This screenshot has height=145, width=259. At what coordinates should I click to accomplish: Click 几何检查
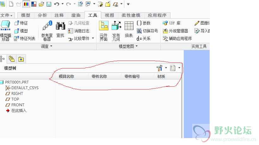[79, 23]
